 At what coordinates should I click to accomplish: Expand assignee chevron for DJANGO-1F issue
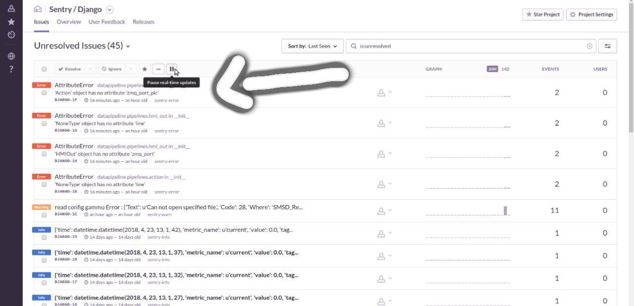(390, 92)
